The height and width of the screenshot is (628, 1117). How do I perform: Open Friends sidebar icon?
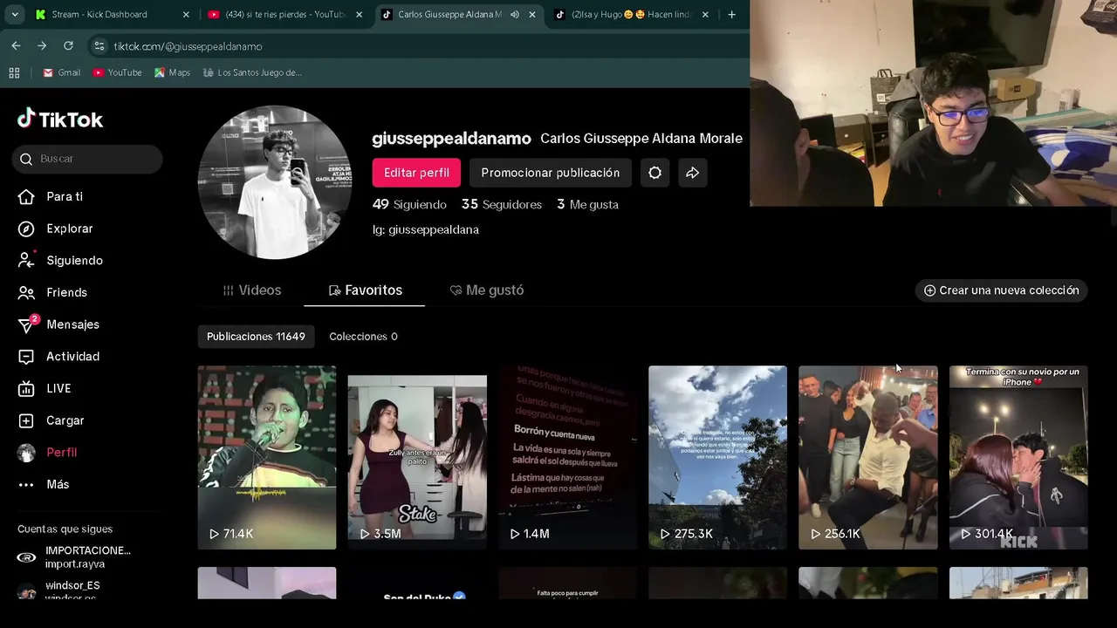coord(26,292)
